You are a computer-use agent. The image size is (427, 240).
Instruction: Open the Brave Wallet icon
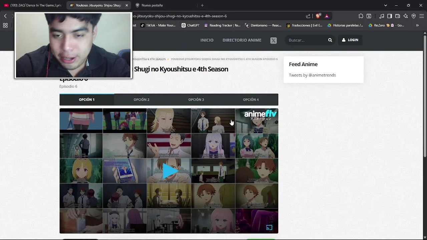coord(398,16)
